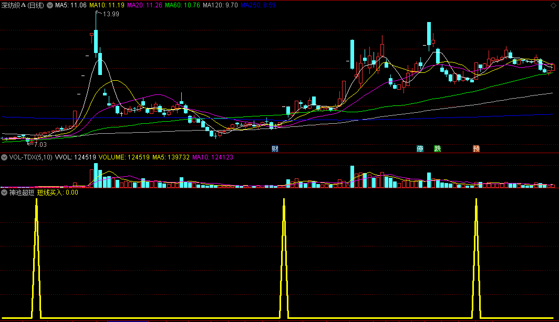Image resolution: width=559 pixels, height=322 pixels.
Task: Click the volume MA5: 139732 label
Action: (x=171, y=157)
